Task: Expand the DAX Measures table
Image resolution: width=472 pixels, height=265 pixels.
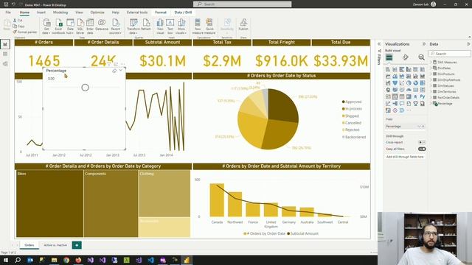Action: (x=431, y=62)
